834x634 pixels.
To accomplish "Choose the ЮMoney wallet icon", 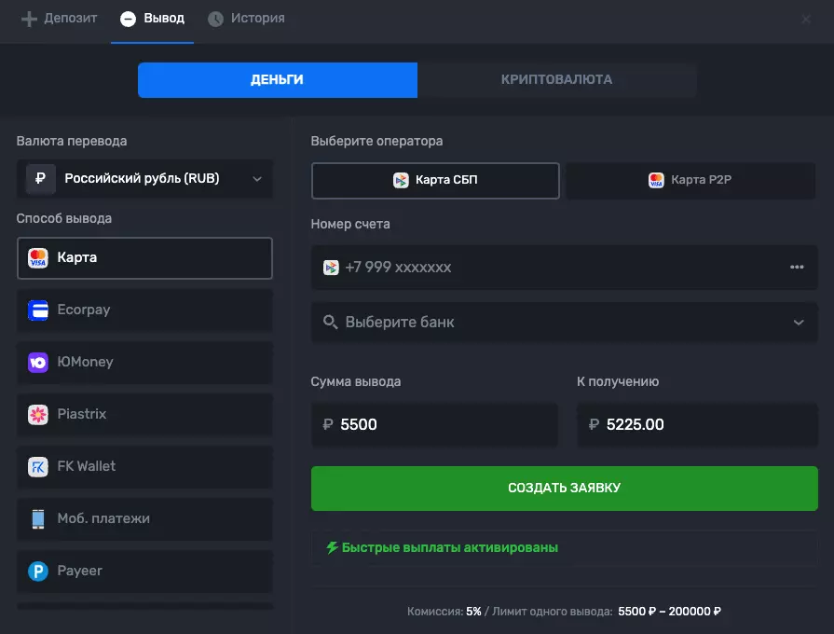I will [x=37, y=362].
